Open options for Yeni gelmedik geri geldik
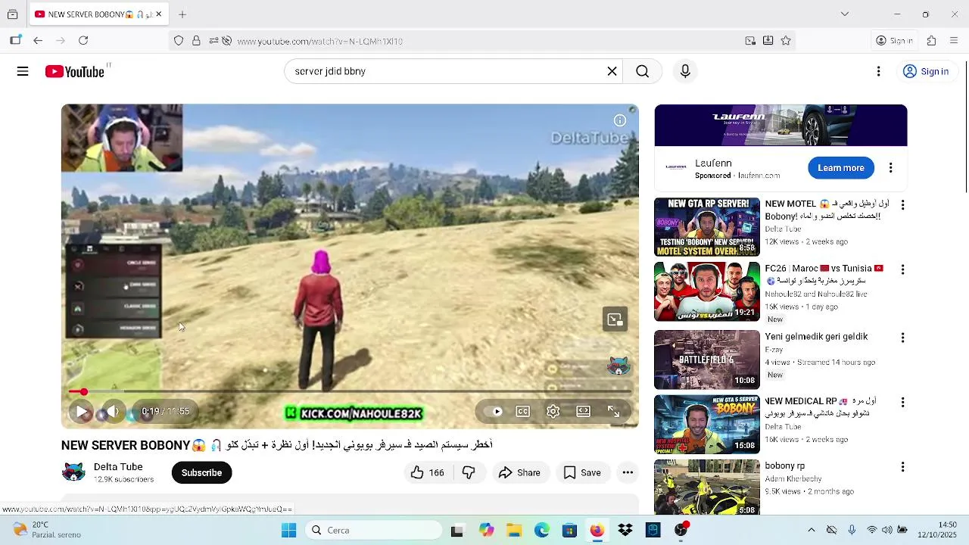The width and height of the screenshot is (969, 545). point(902,338)
